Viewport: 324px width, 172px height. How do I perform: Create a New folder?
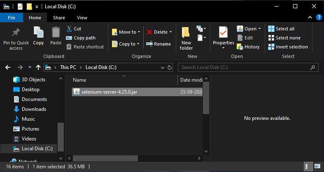point(186,39)
